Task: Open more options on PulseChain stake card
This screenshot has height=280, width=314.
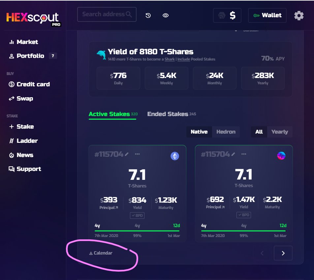Action: [x=244, y=154]
